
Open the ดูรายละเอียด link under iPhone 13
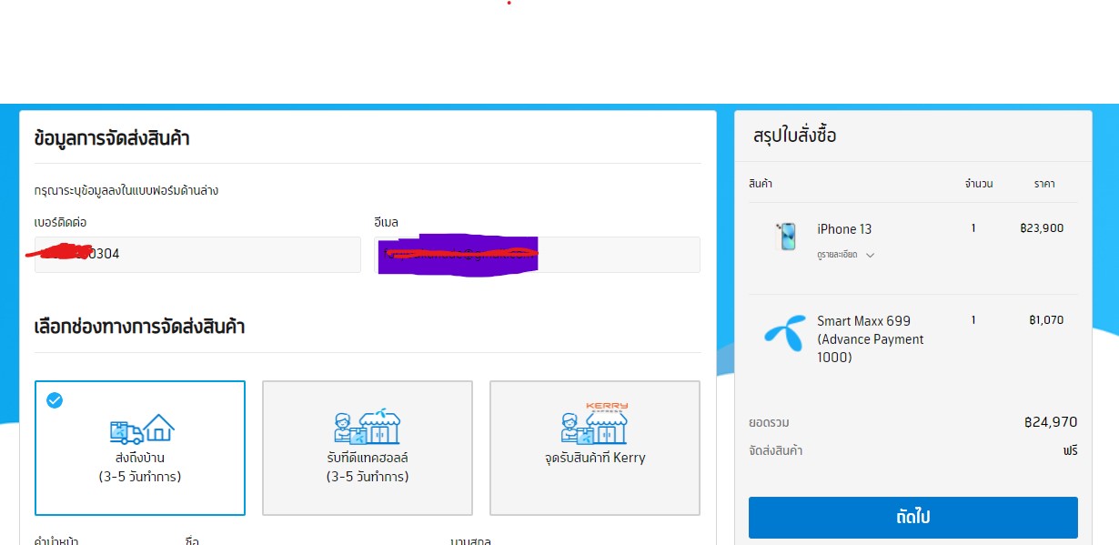837,255
